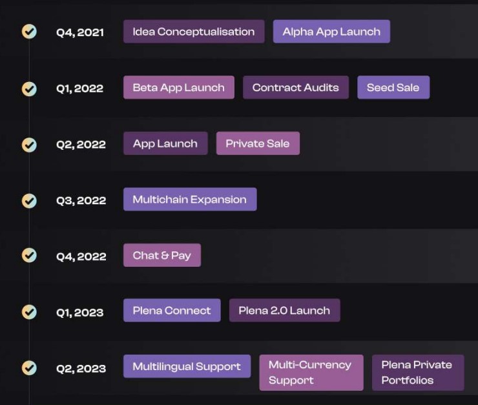Open the Beta App Launch milestone
The height and width of the screenshot is (405, 478).
[x=178, y=88]
